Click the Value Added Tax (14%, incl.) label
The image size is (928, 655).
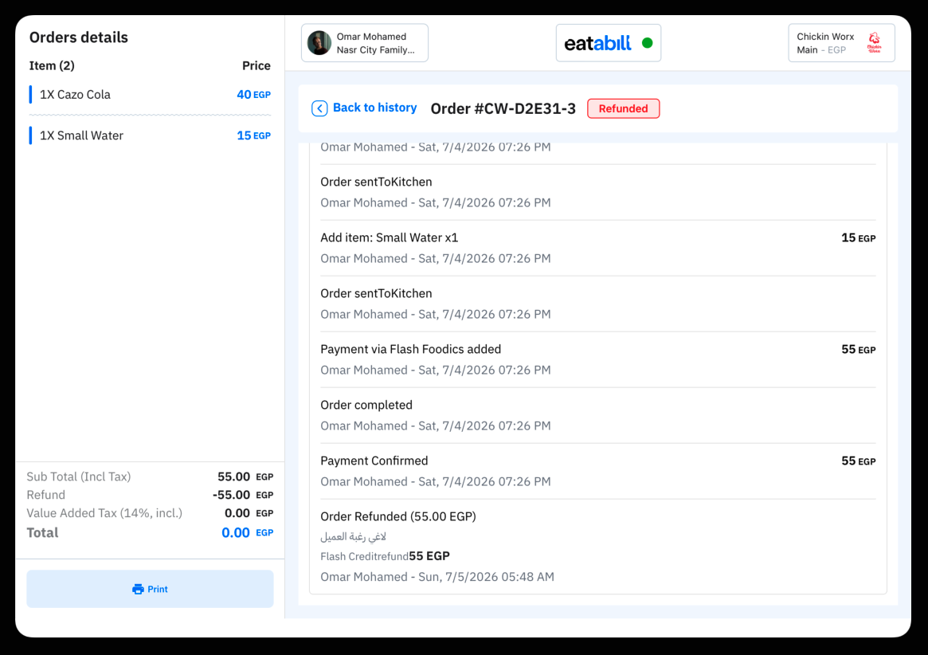[x=104, y=513]
